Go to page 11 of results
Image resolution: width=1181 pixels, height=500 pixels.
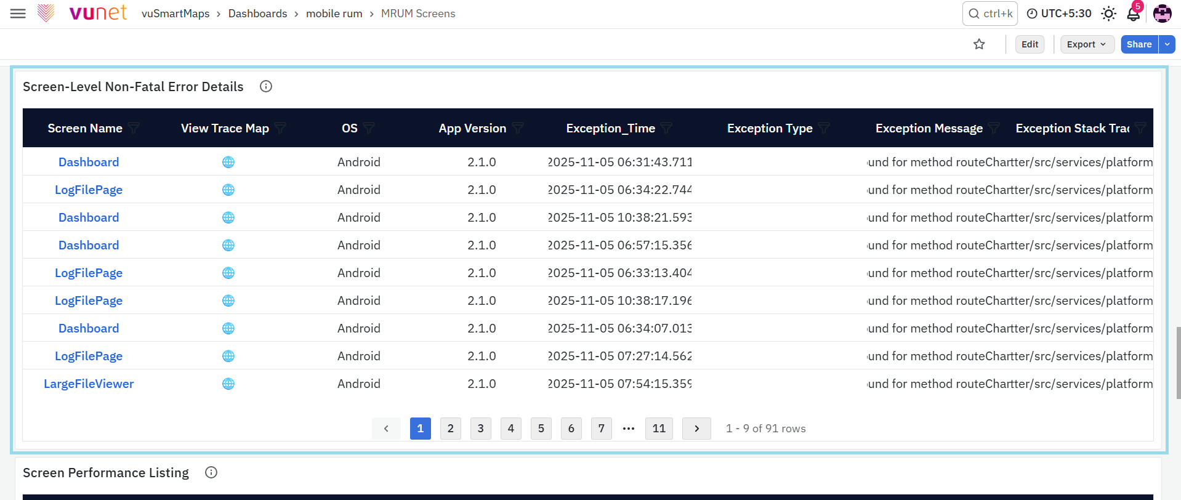click(659, 429)
